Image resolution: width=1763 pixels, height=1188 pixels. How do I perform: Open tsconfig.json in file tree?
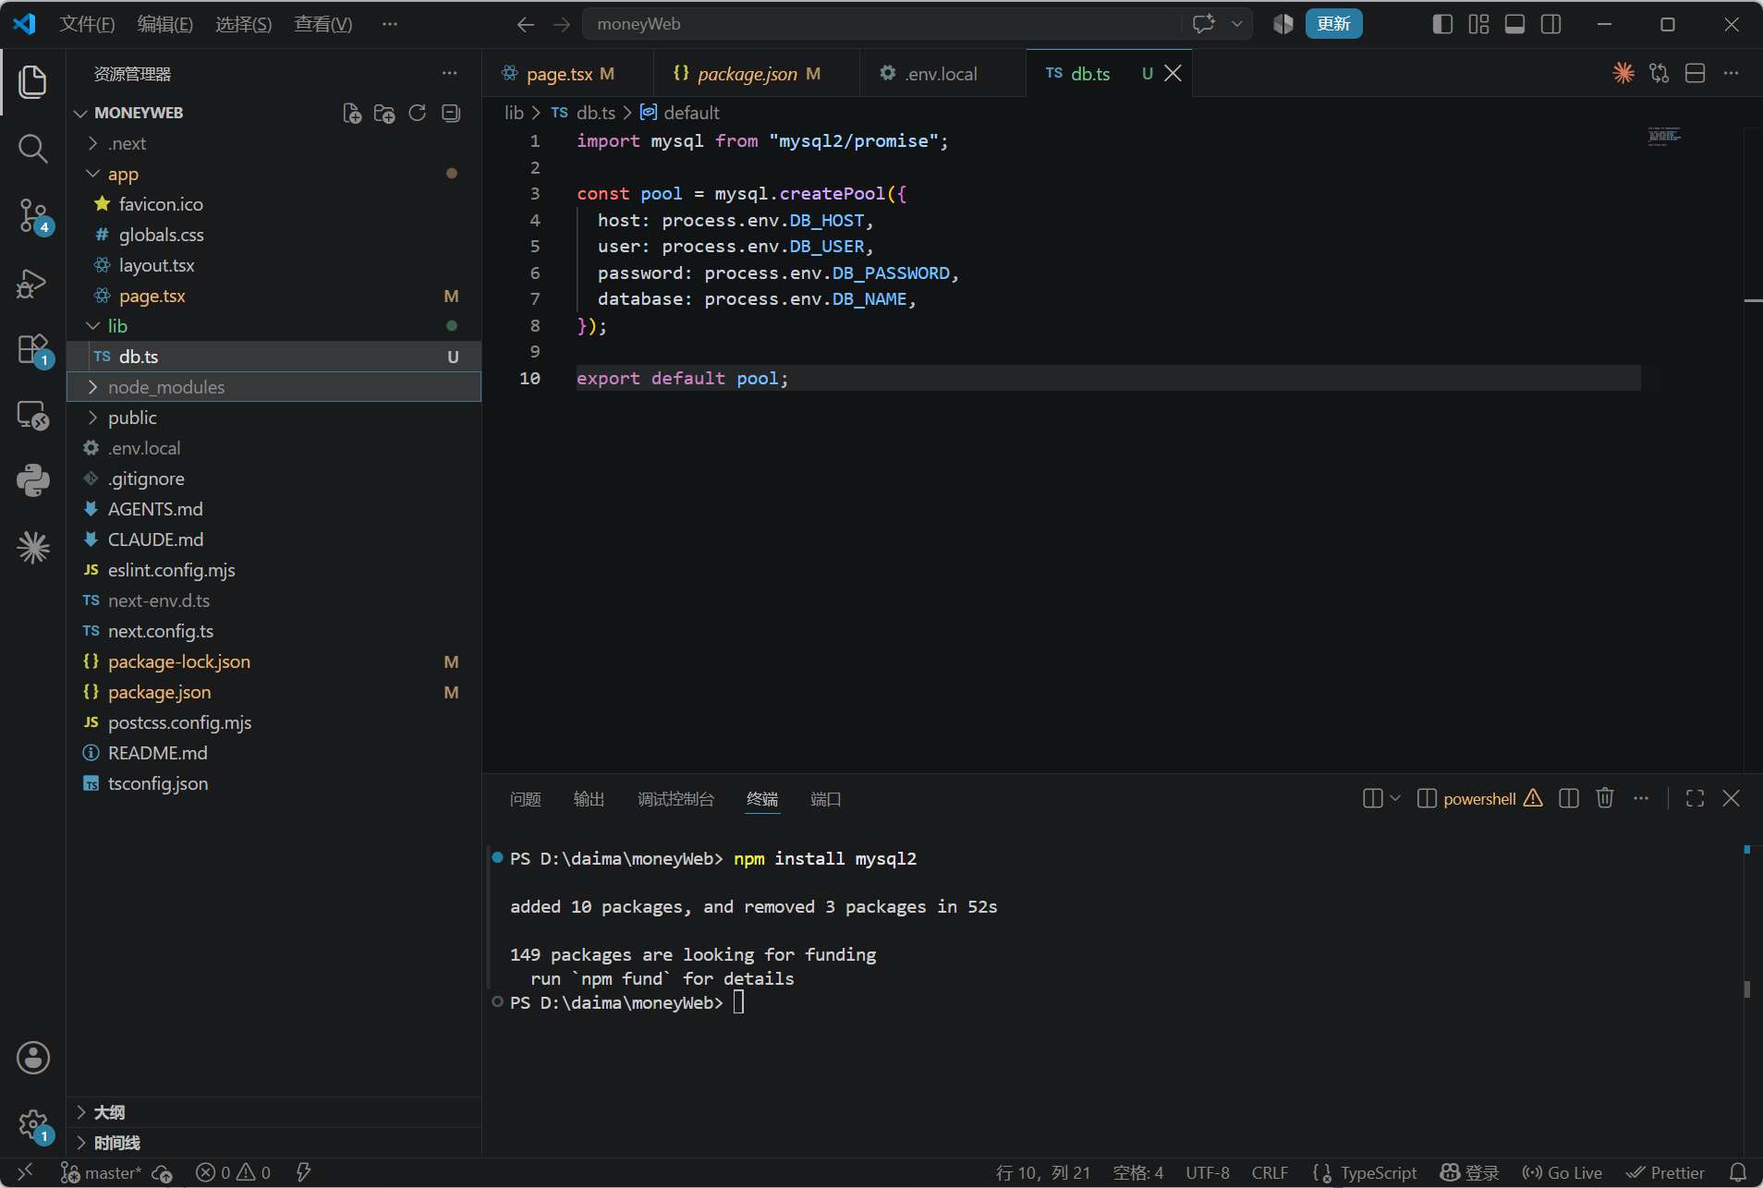click(274, 783)
